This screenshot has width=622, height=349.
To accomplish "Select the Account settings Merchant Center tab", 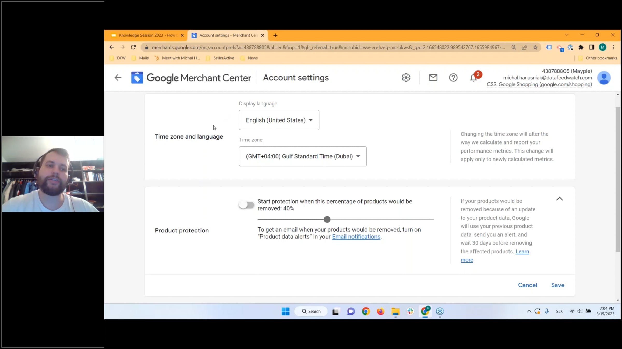I will (228, 35).
